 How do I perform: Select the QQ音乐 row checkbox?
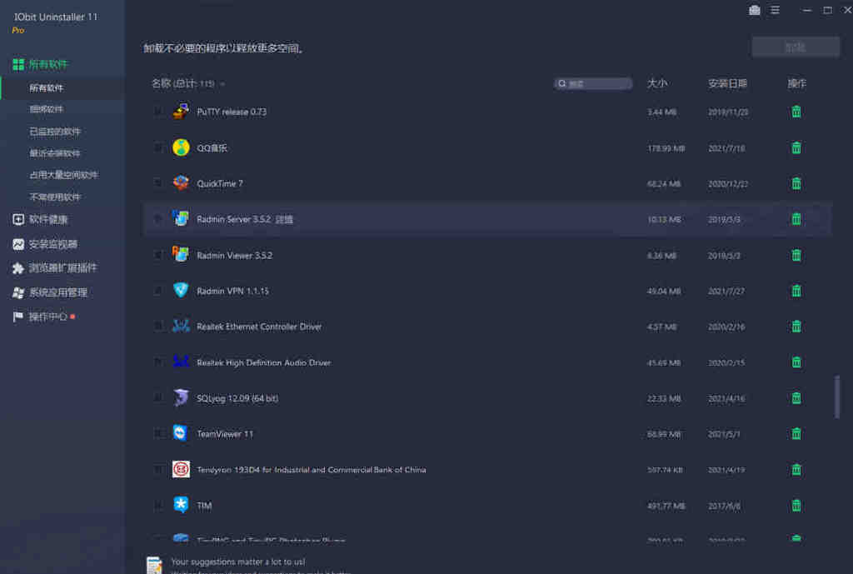[x=157, y=147]
